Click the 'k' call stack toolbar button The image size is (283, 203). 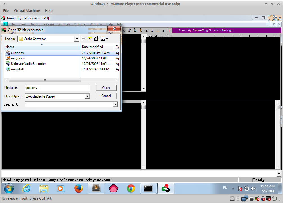click(x=135, y=30)
